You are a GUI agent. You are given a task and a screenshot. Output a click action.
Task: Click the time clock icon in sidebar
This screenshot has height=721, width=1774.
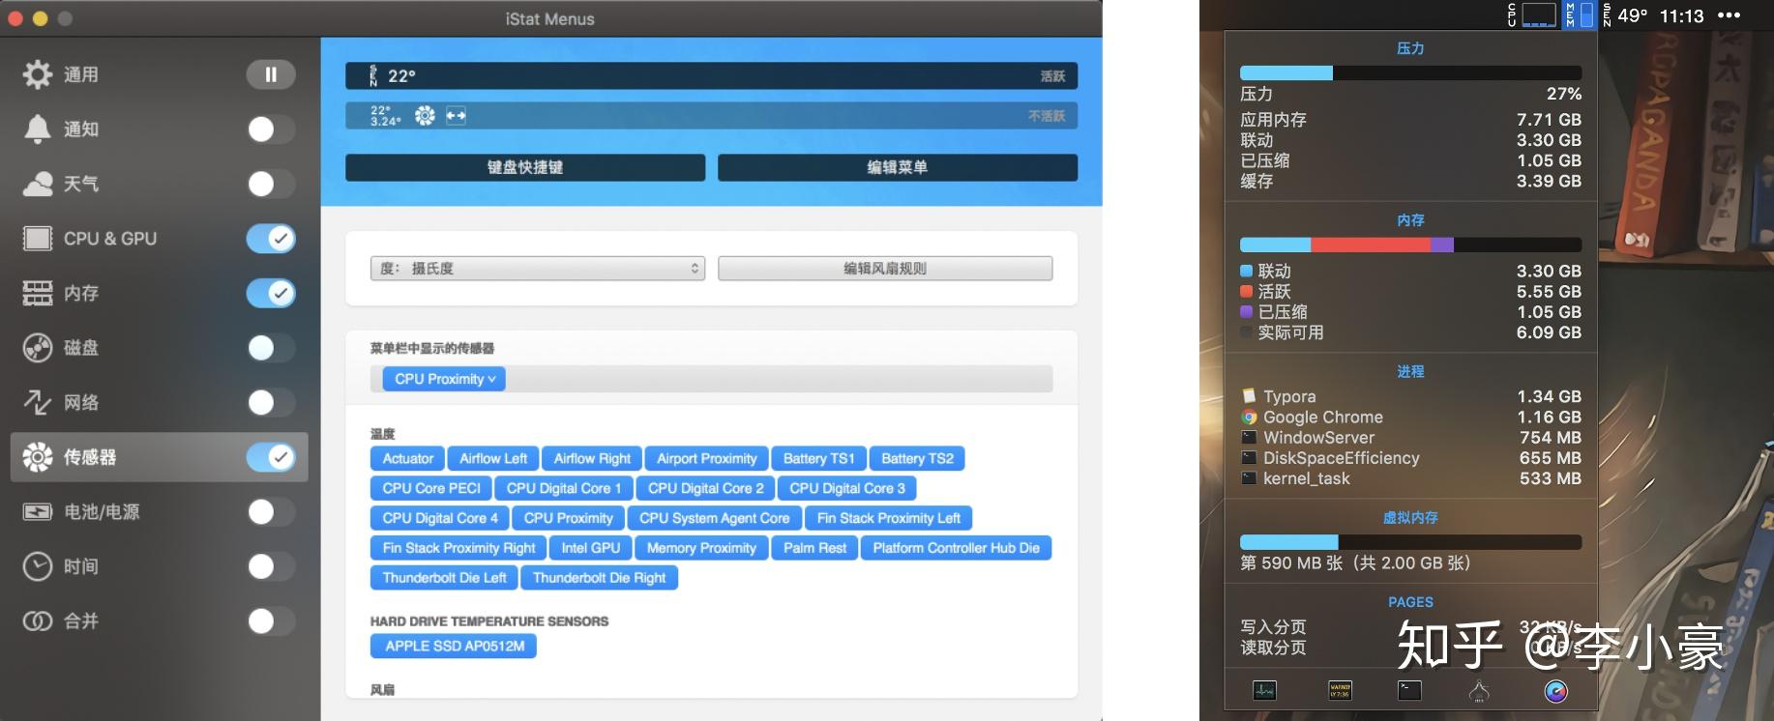[38, 566]
